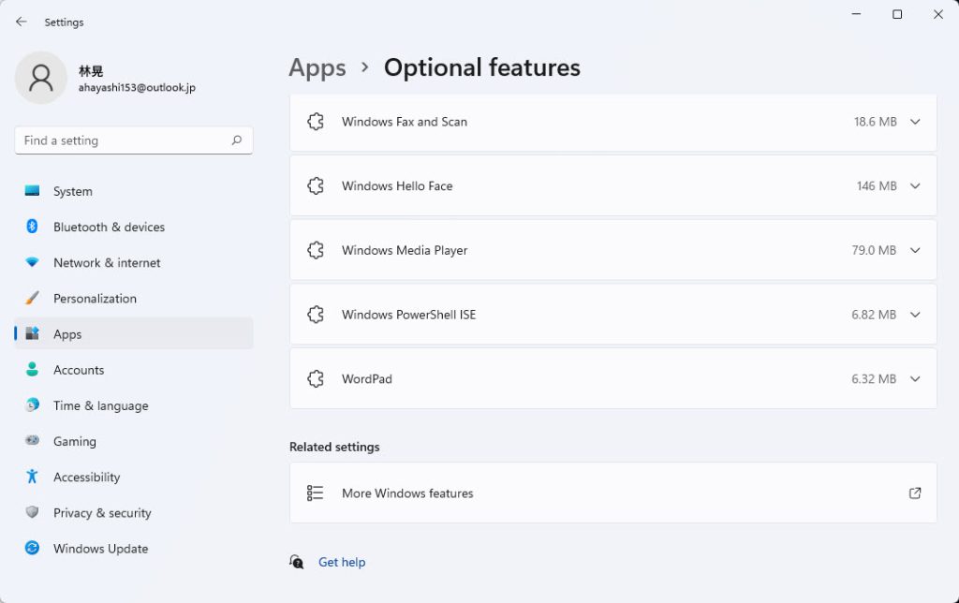Select Personalization in sidebar
The image size is (959, 603).
[133, 298]
